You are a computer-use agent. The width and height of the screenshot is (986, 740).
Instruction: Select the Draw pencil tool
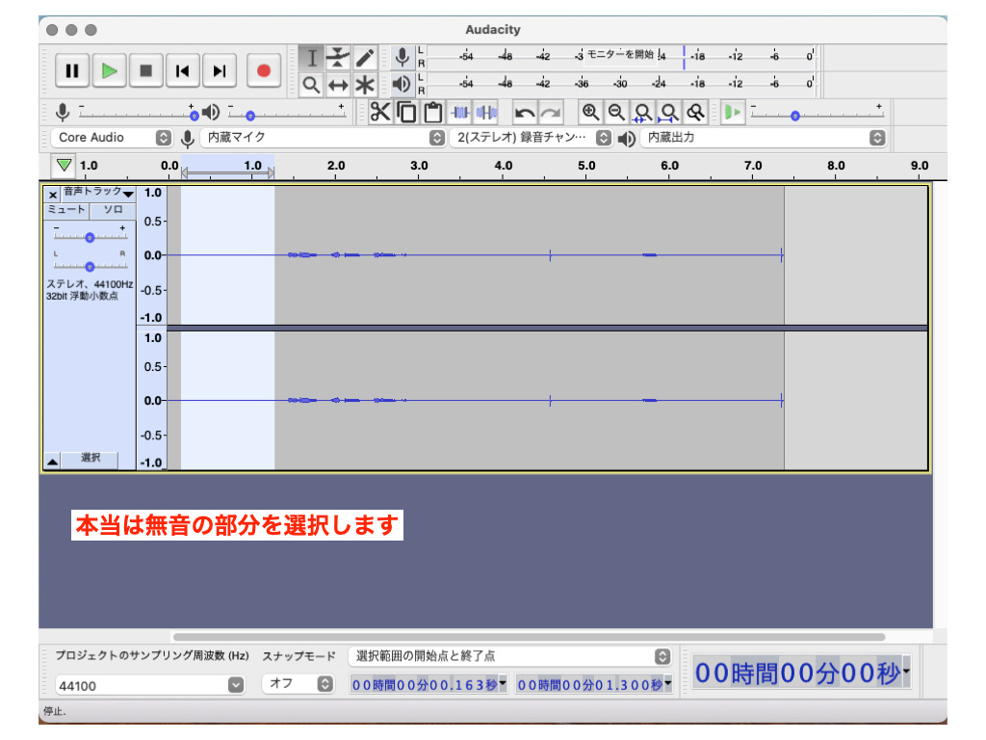point(365,58)
